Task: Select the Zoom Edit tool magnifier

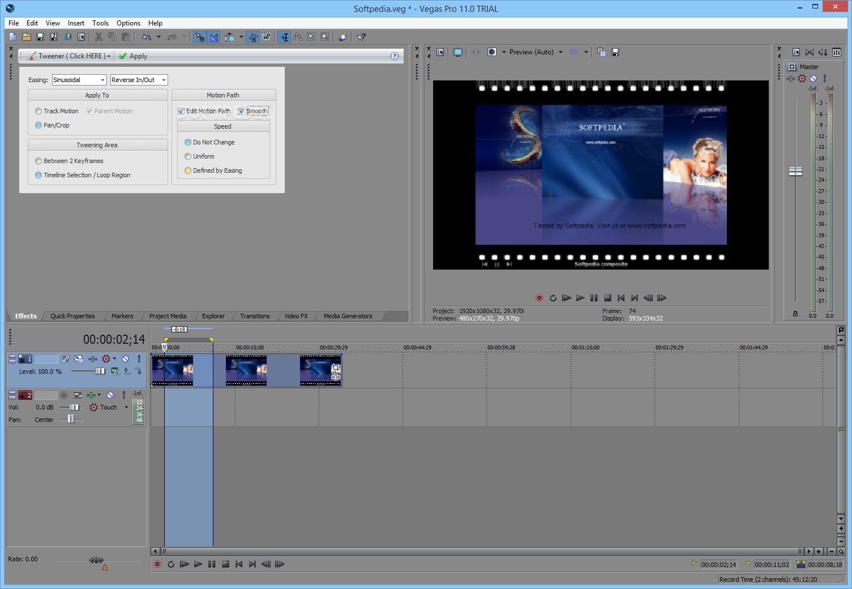Action: [325, 37]
